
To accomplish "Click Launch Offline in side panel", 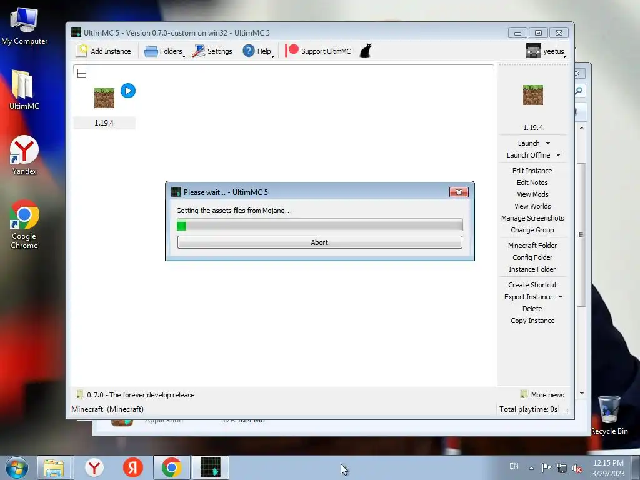I will 528,155.
